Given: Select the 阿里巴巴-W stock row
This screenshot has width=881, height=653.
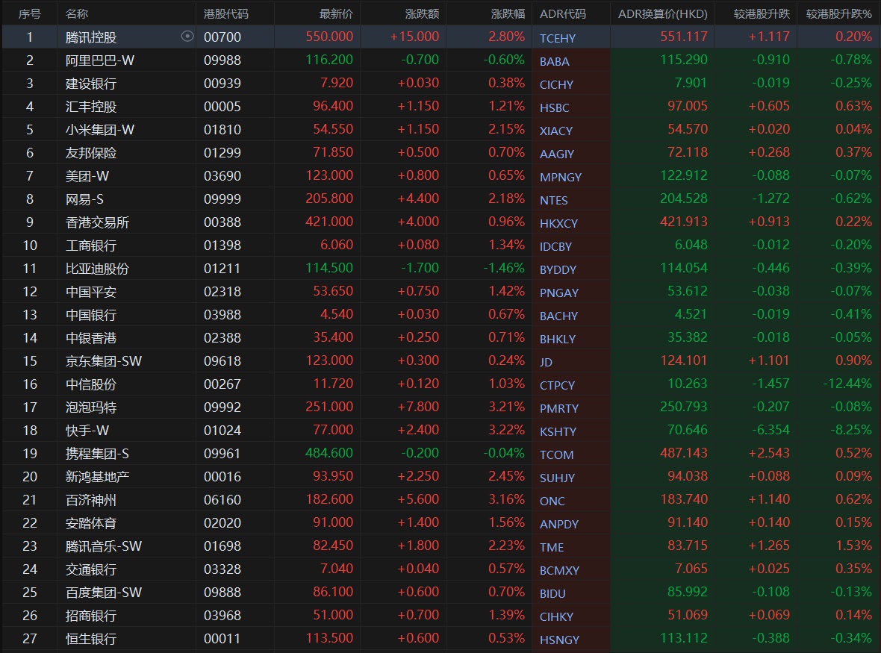Looking at the screenshot, I should point(100,60).
